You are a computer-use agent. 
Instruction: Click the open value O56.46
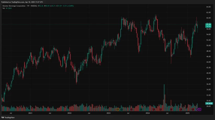point(41,6)
